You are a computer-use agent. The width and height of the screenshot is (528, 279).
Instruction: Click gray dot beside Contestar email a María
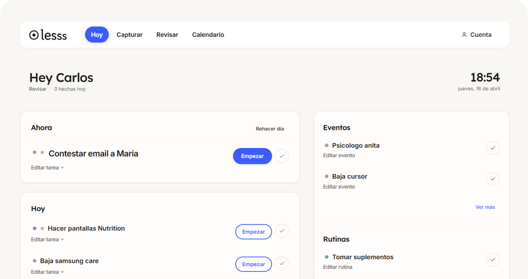(x=35, y=153)
